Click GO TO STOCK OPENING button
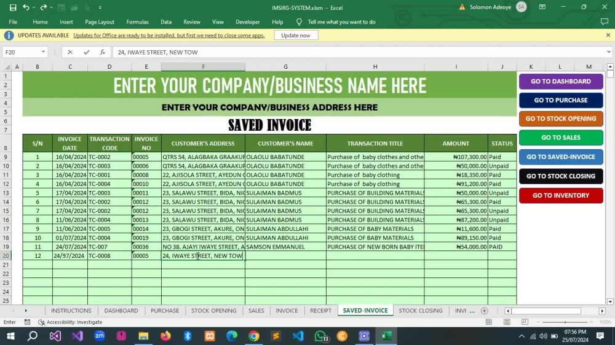The width and height of the screenshot is (615, 345). 561,118
